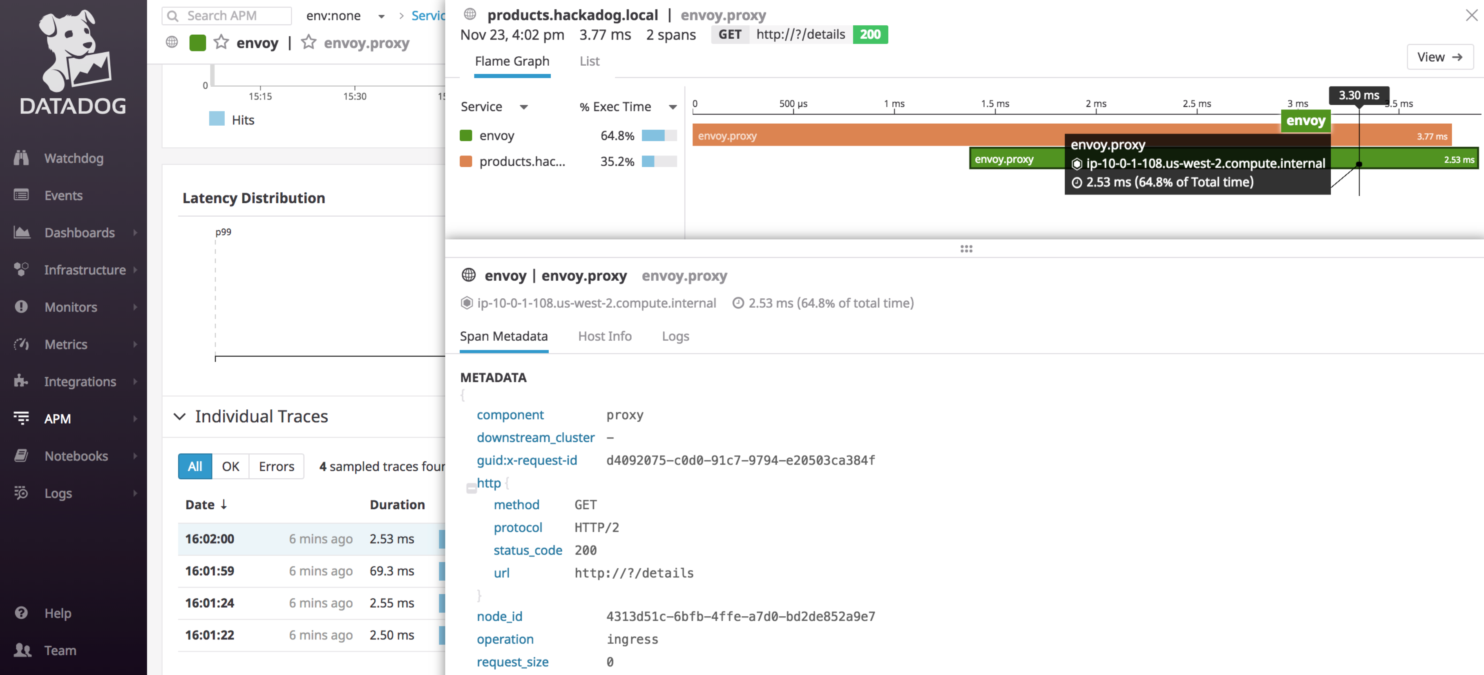Favorite the envoy service with the star
The image size is (1484, 675).
coord(221,42)
